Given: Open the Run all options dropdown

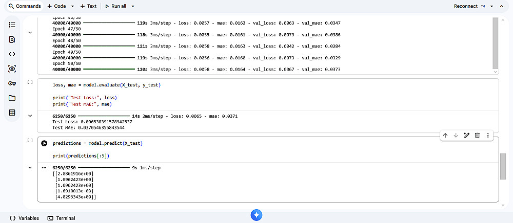Looking at the screenshot, I should click(132, 6).
